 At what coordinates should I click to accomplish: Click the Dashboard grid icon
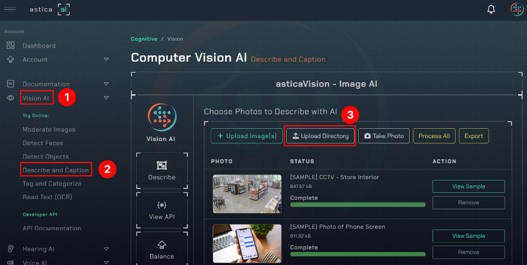tap(10, 46)
